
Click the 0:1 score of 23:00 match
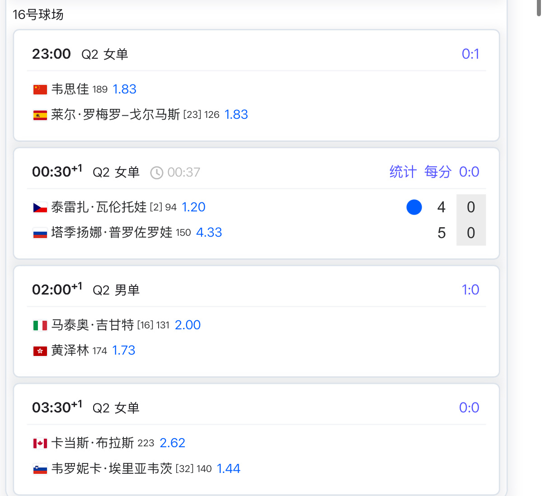(470, 54)
